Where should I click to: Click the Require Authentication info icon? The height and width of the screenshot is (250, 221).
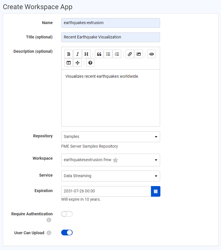49,220
